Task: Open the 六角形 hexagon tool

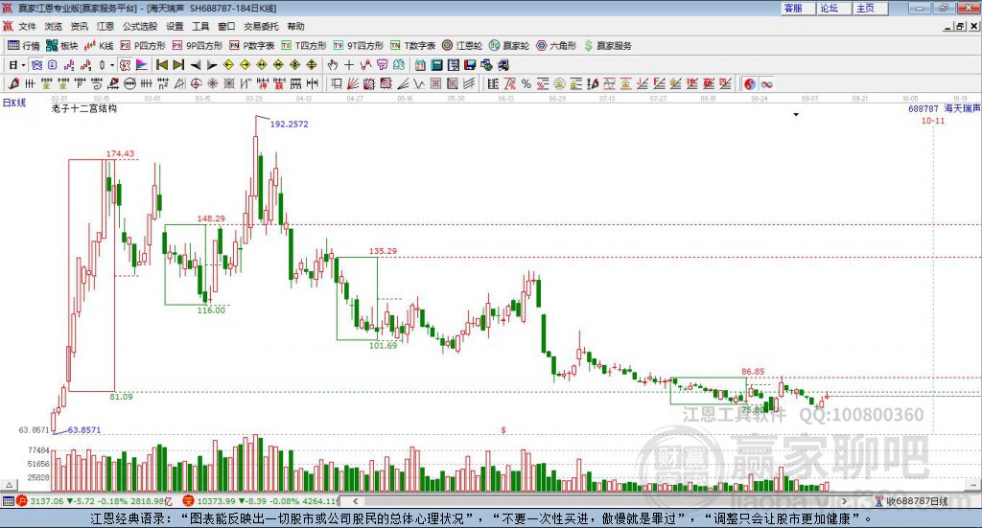Action: coord(556,46)
